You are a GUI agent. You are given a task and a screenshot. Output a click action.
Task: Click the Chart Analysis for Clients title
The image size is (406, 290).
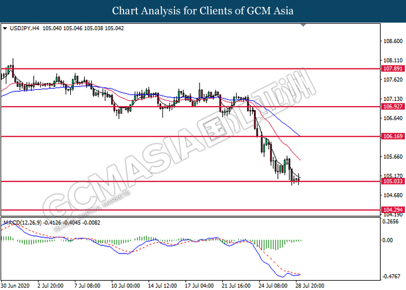click(x=203, y=11)
